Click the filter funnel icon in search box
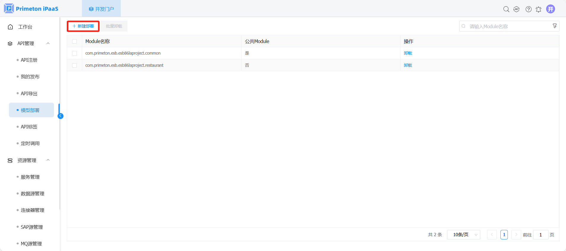The image size is (566, 251). coord(554,26)
